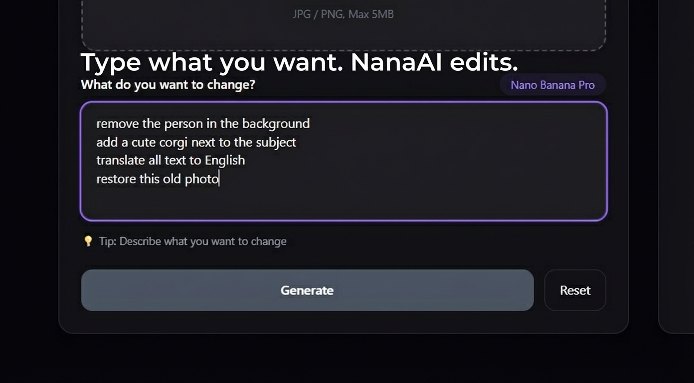The width and height of the screenshot is (694, 383).
Task: Click the line 'add a cute corgi next to the subject'
Action: (x=196, y=142)
